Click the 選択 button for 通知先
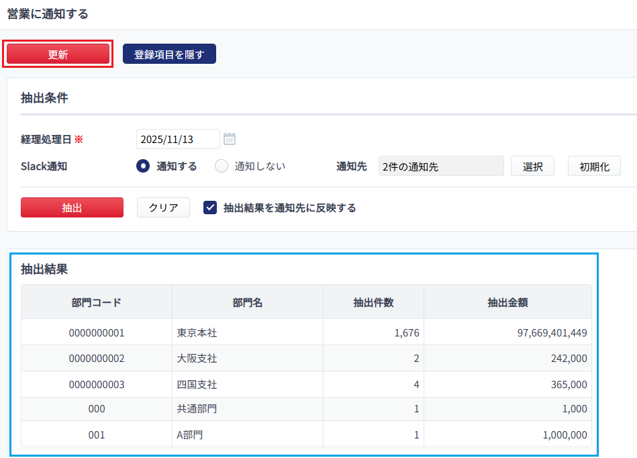The image size is (637, 458). (532, 167)
